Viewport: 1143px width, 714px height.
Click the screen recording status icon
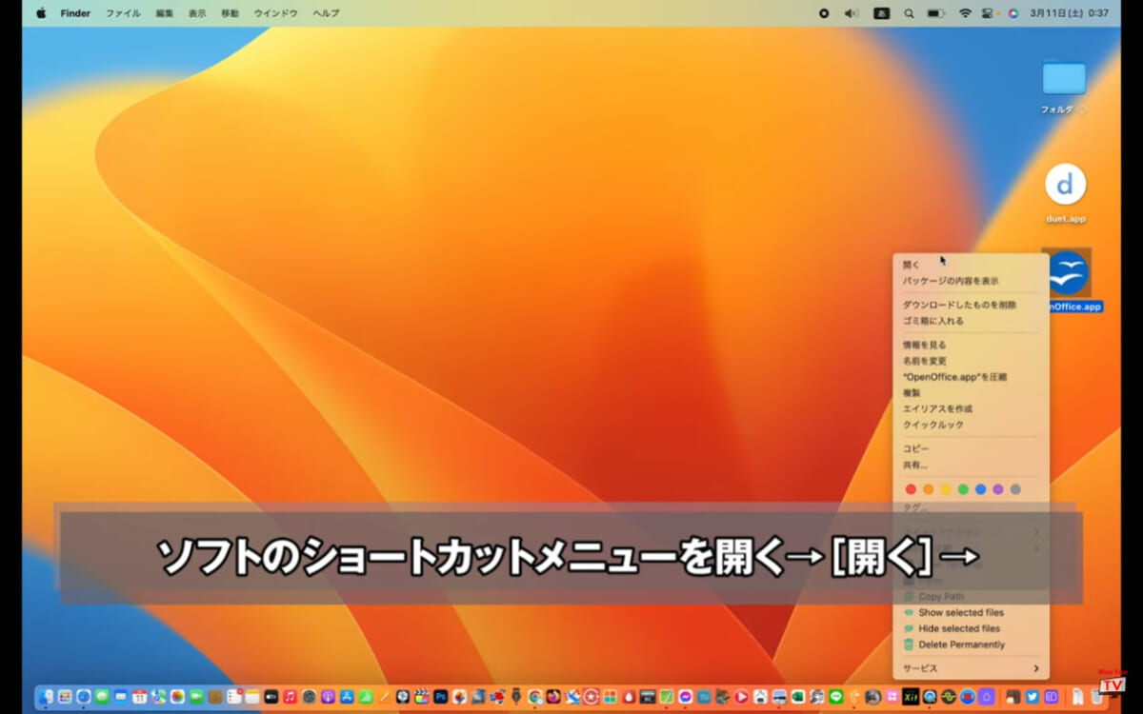pos(824,13)
